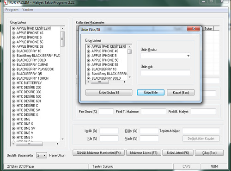The width and height of the screenshot is (231, 171).
Task: Select BLACKBERRY BOLD in dialog list
Action: (x=106, y=78)
